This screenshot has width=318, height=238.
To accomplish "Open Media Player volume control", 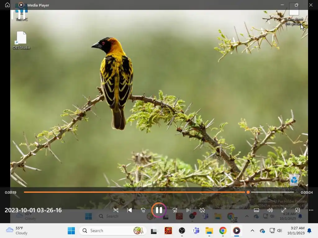I will click(270, 210).
